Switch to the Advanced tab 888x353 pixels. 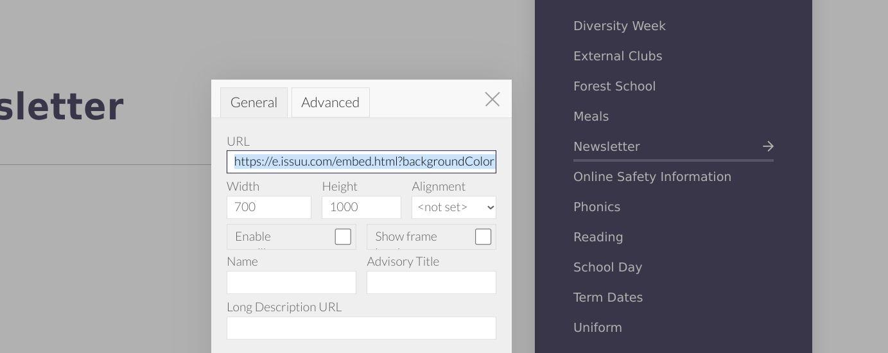click(x=330, y=103)
